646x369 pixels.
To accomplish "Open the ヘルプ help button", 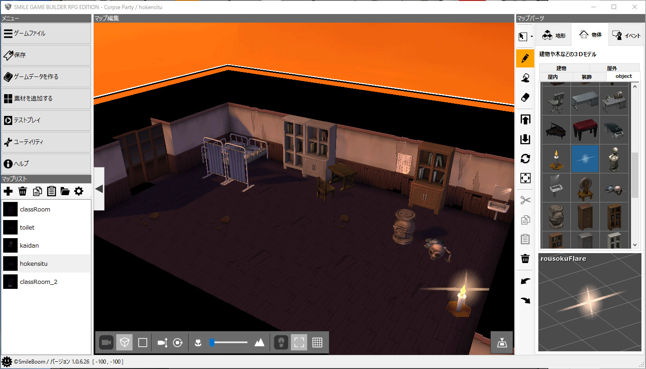I will pos(46,164).
